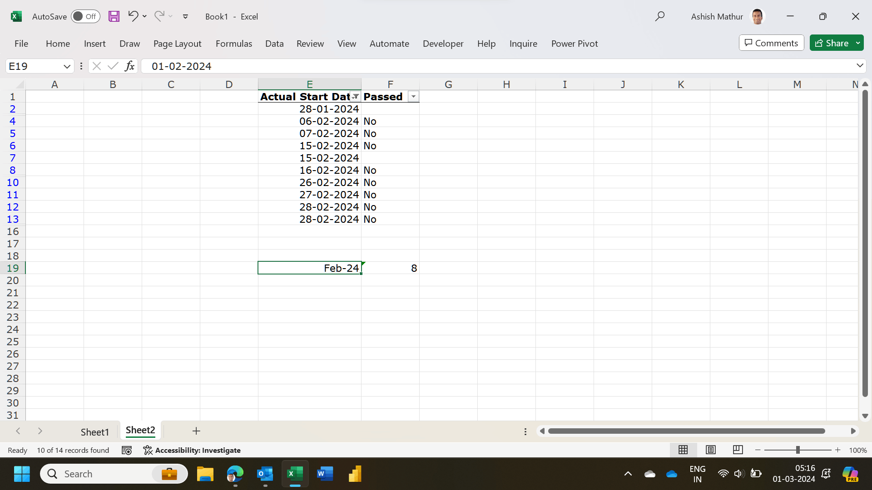Click the Share button

tap(832, 43)
